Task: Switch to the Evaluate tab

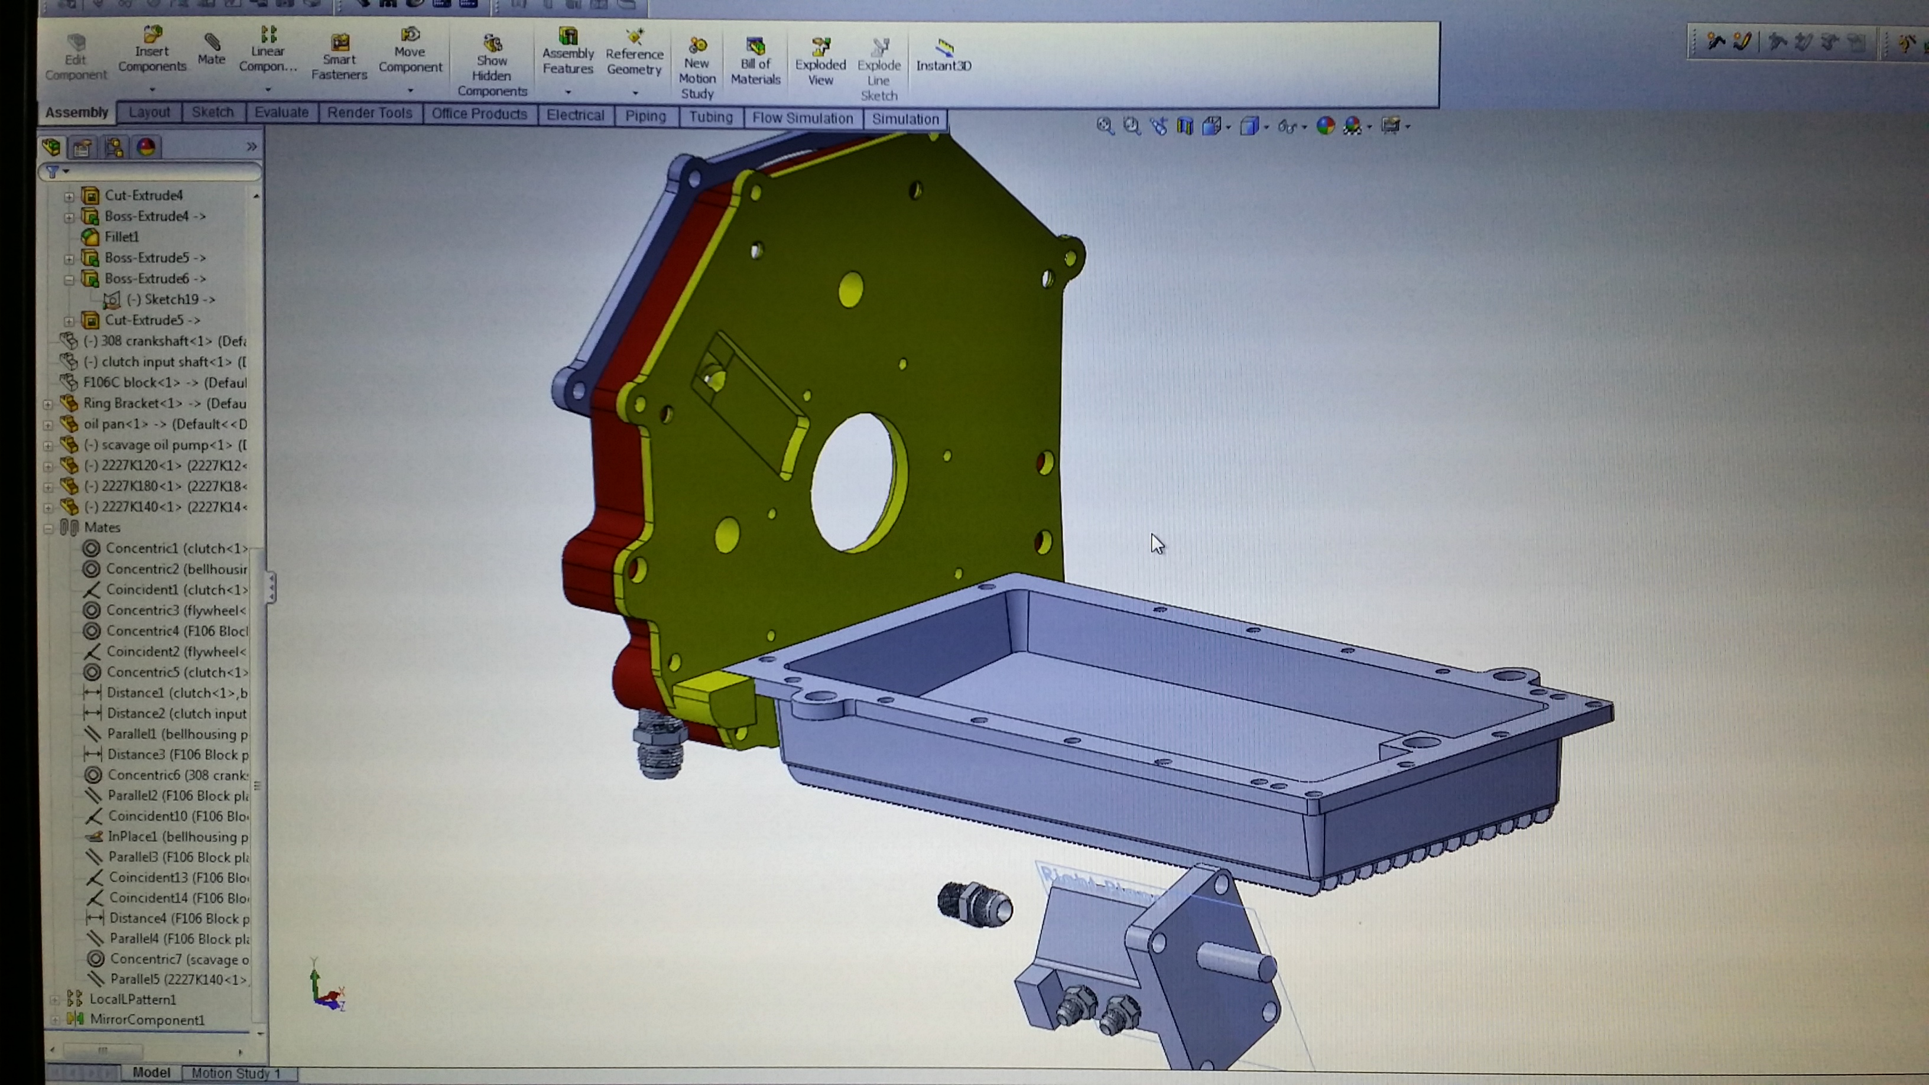Action: pyautogui.click(x=281, y=112)
